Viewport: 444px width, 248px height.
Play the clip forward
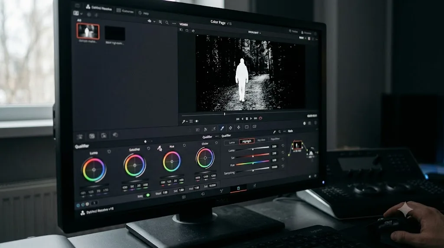pyautogui.click(x=251, y=118)
